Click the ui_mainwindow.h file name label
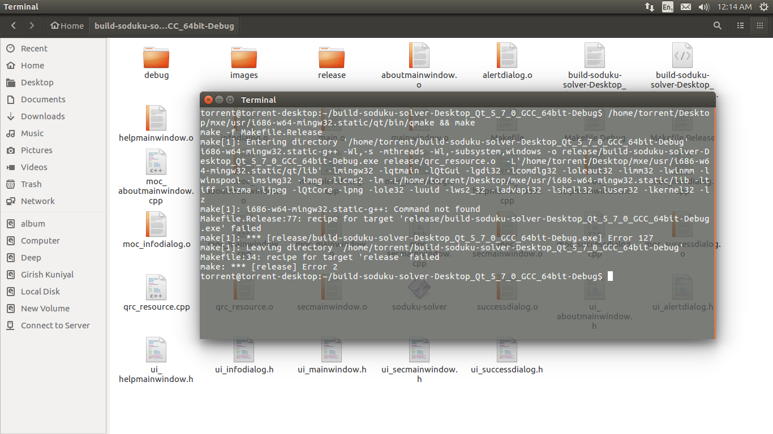The image size is (773, 434). [x=332, y=370]
